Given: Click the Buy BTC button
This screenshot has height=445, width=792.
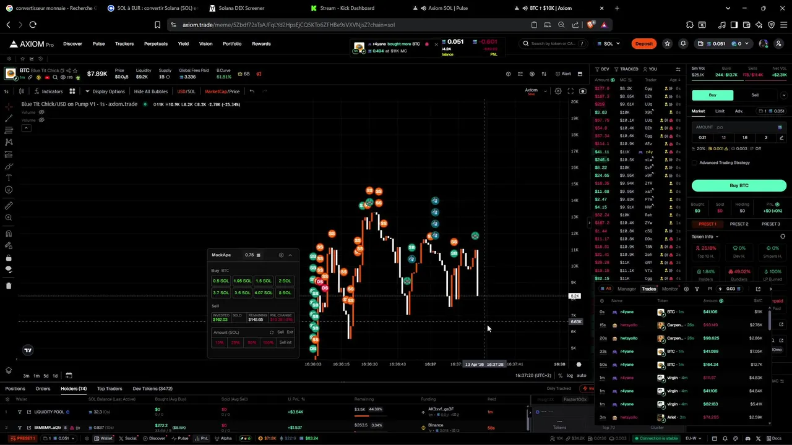Looking at the screenshot, I should click(x=739, y=185).
